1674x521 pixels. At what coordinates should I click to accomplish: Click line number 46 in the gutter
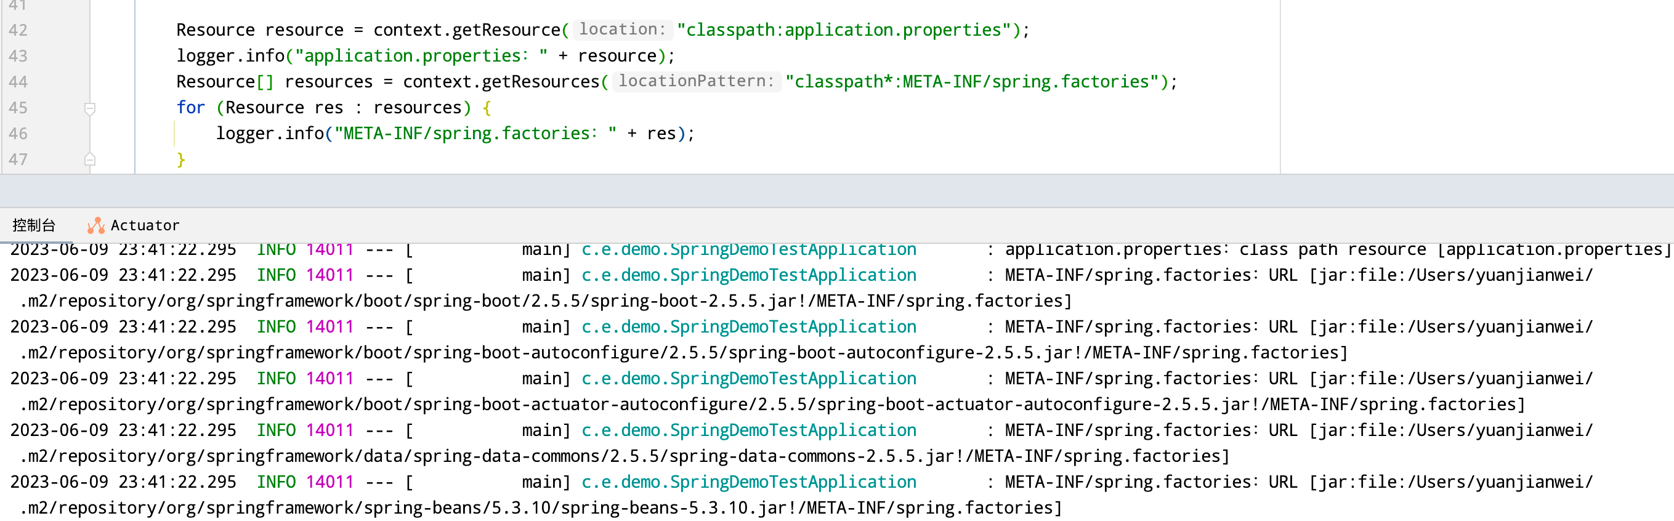click(18, 134)
